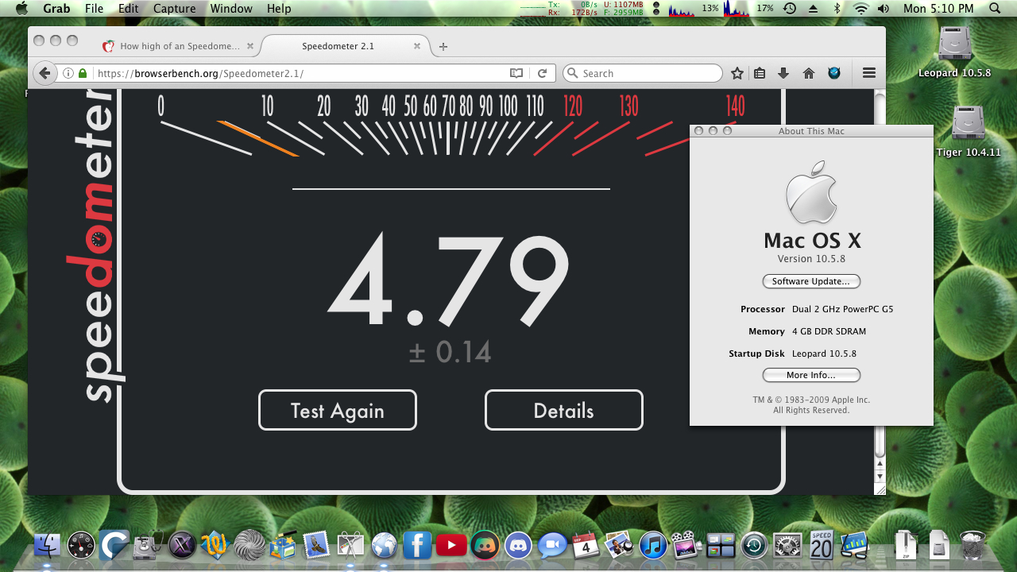The height and width of the screenshot is (572, 1017).
Task: Click the scrollbar down arrow in browser
Action: pos(880,476)
